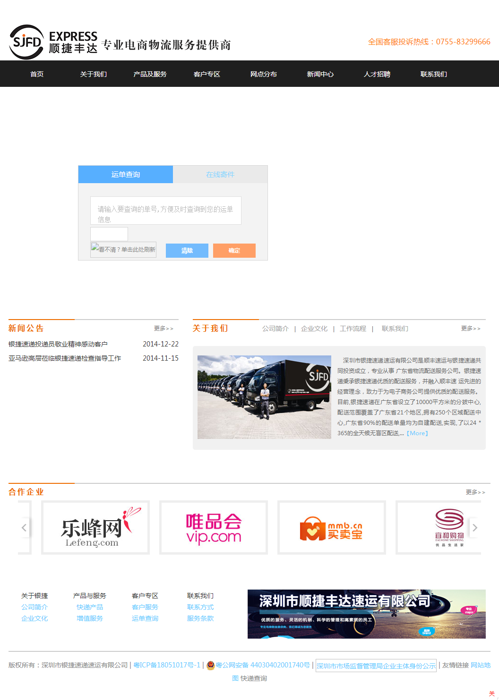The image size is (499, 700).
Task: Click the truck fleet photo
Action: (x=264, y=397)
